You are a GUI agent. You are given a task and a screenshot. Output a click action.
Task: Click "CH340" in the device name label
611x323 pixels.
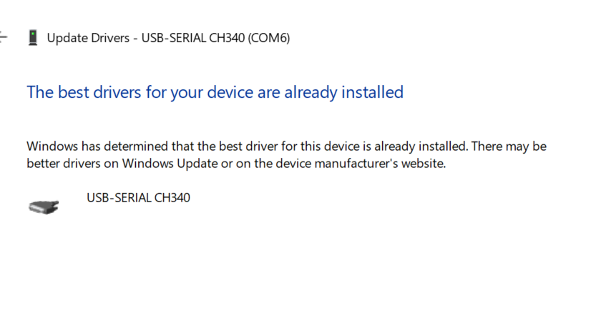172,198
